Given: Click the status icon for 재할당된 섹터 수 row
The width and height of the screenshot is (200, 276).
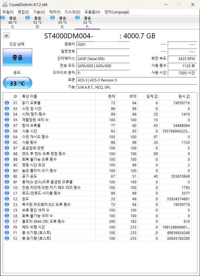Looking at the screenshot, I should [x=7, y=120].
